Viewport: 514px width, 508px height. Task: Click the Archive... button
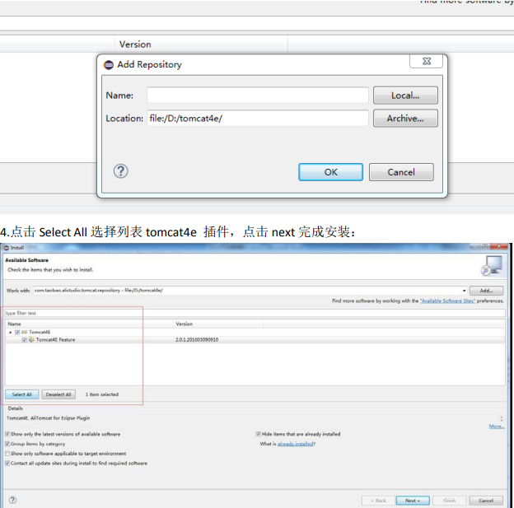[405, 119]
